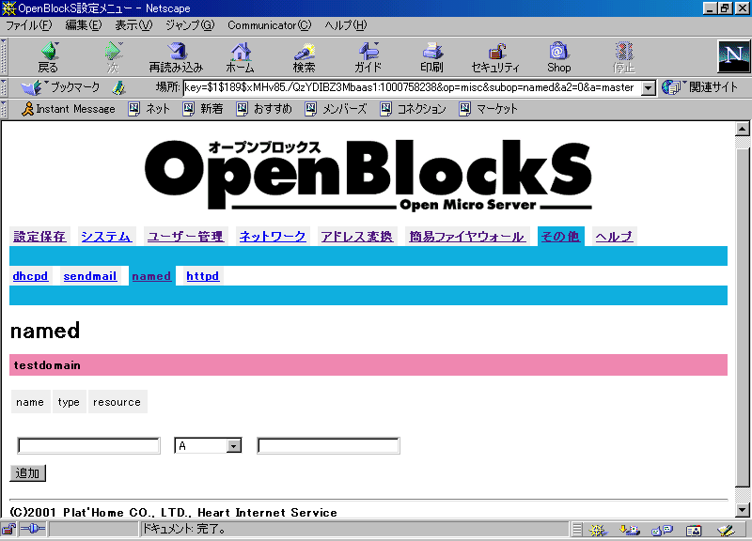Open the おすすめ personal toolbar bookmark
Viewport: 752px width, 541px height.
coord(264,109)
